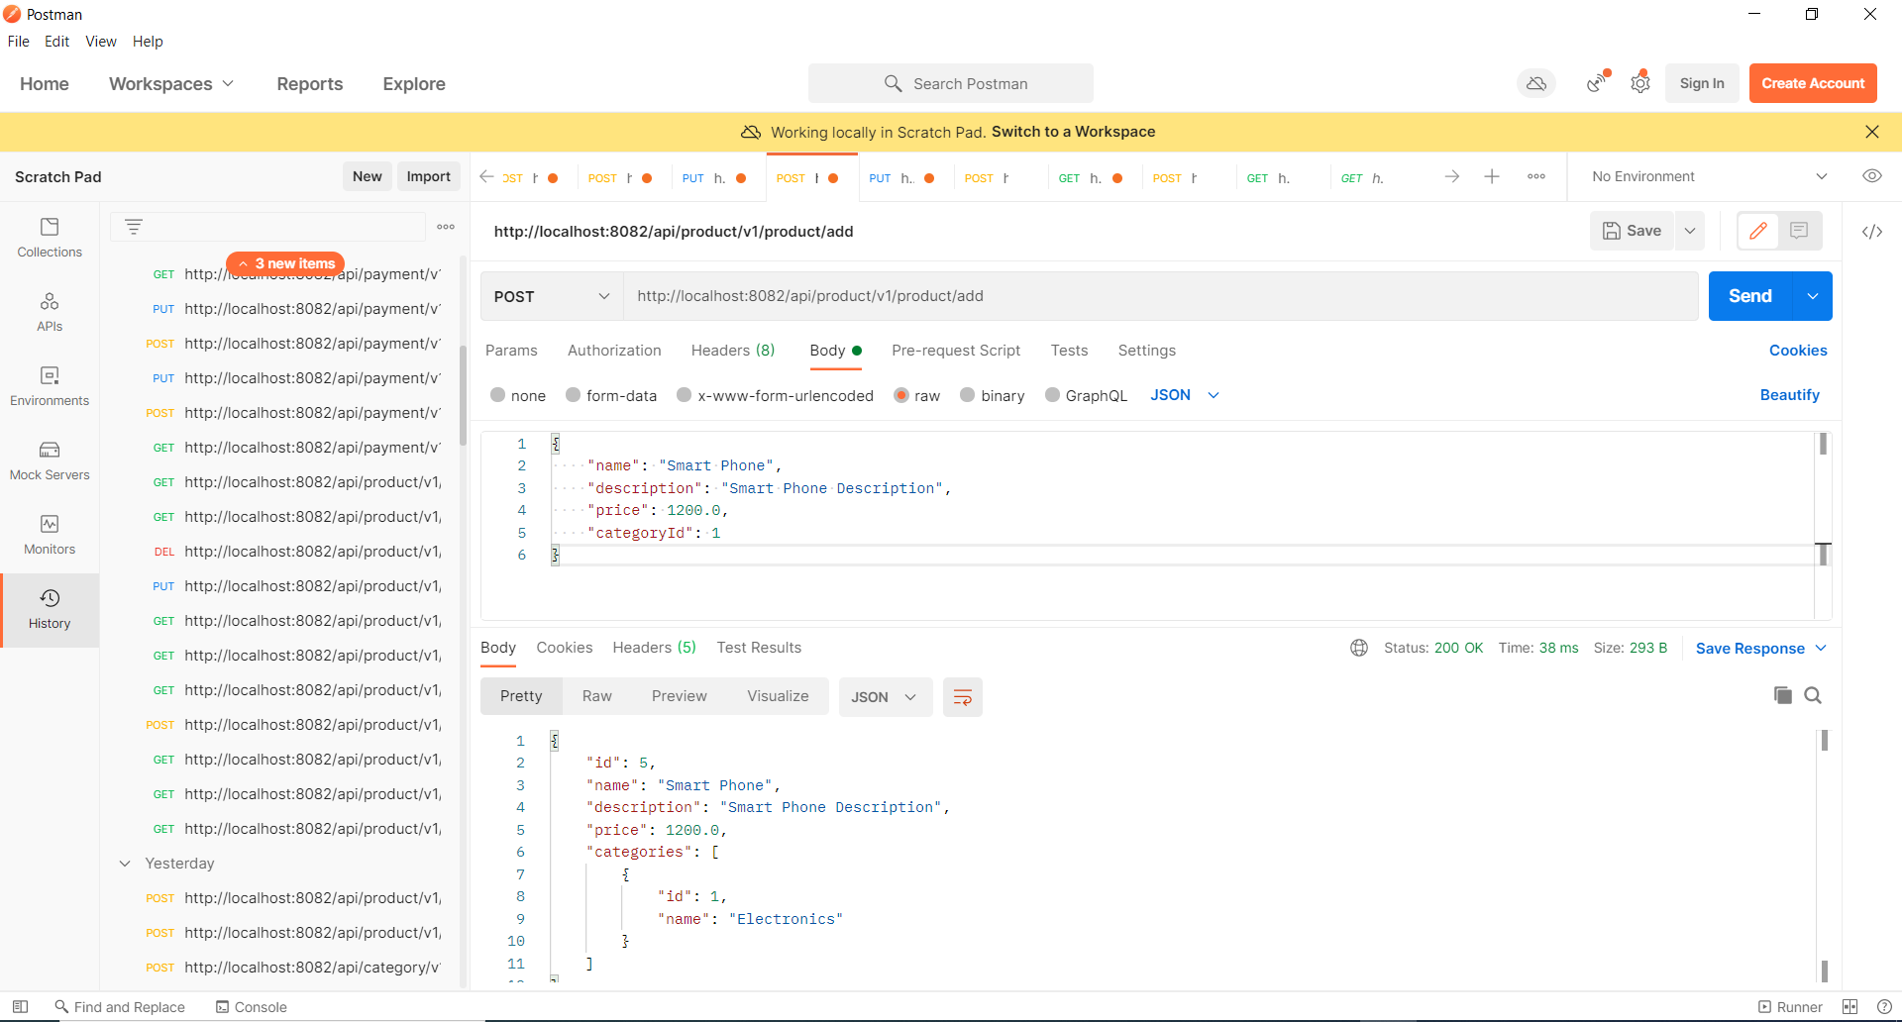Open the response Test Results tab

click(x=759, y=648)
